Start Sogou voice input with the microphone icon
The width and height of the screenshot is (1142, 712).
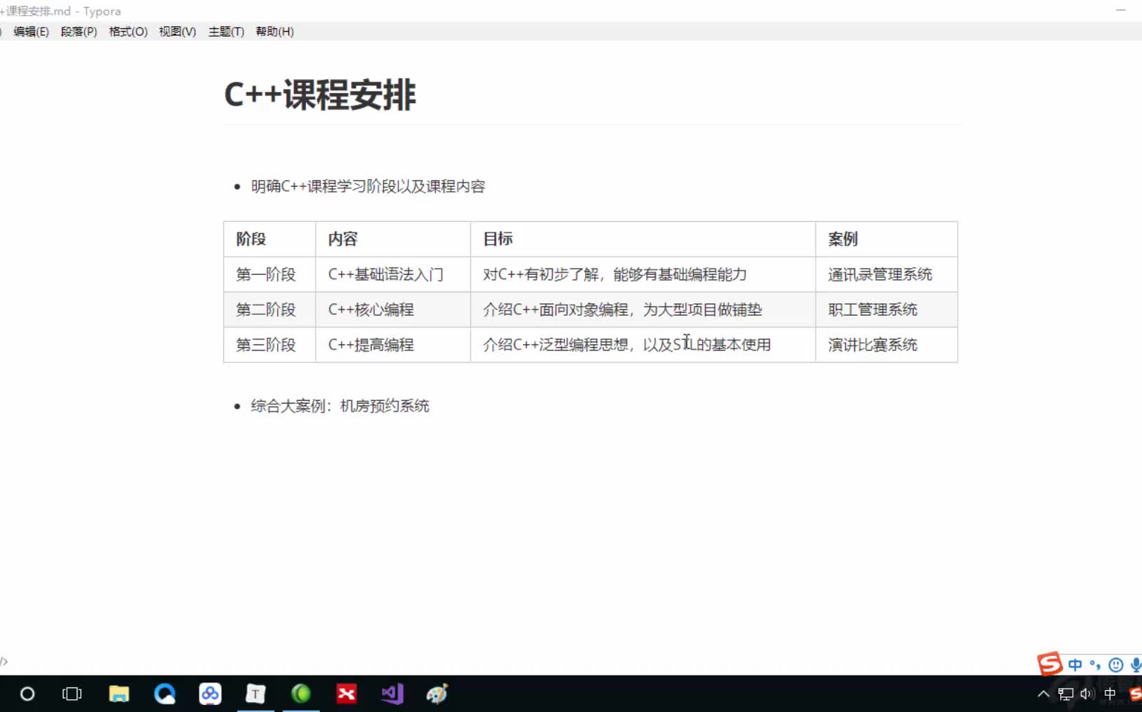pos(1135,665)
